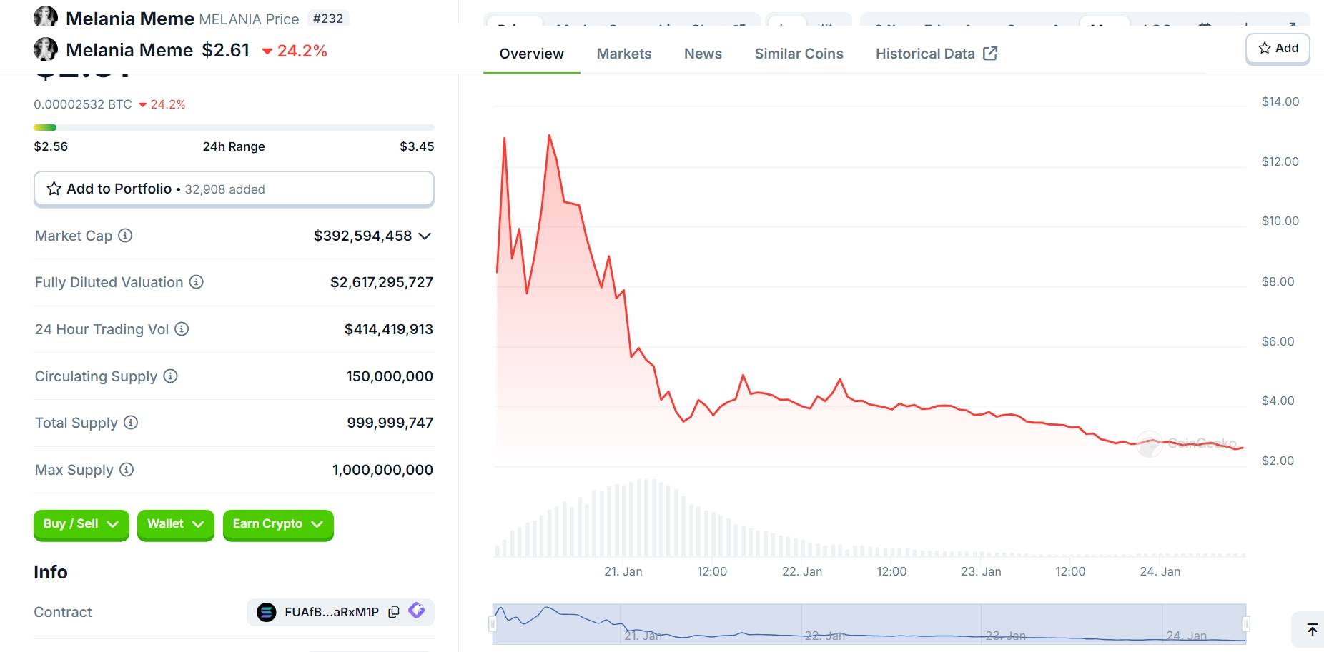Click the $2,617,295,727 valuation value

(382, 282)
